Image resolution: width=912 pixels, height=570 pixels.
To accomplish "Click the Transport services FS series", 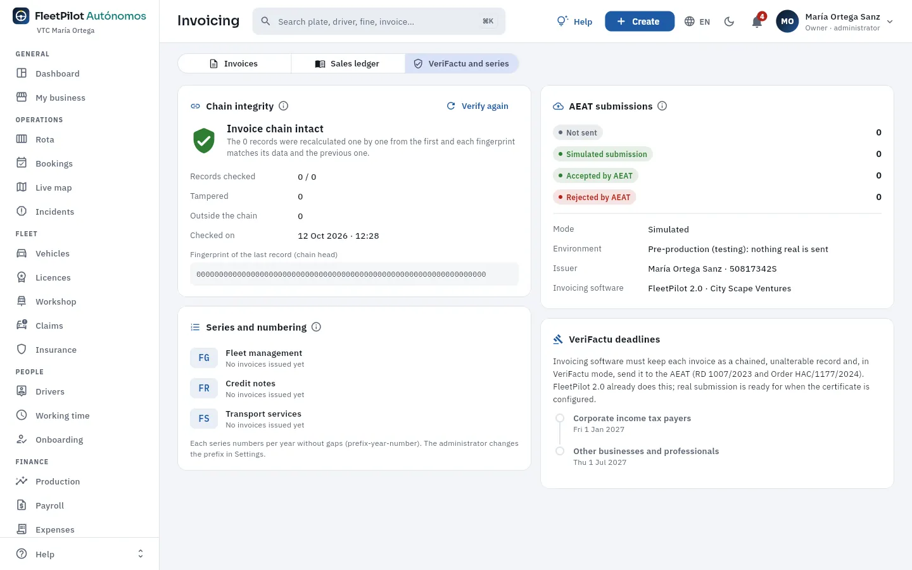I will pyautogui.click(x=354, y=419).
